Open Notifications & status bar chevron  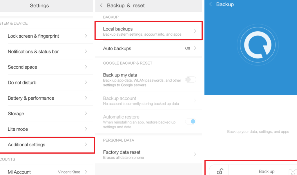[x=86, y=52]
